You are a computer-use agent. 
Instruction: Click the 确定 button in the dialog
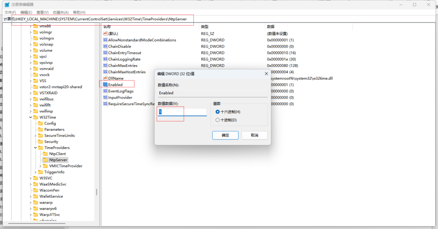[225, 135]
